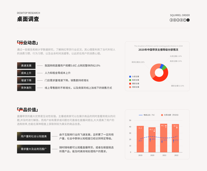Click the English donut chart subtitle
Image resolution: width=207 pixels, height=171 pixels.
158,46
